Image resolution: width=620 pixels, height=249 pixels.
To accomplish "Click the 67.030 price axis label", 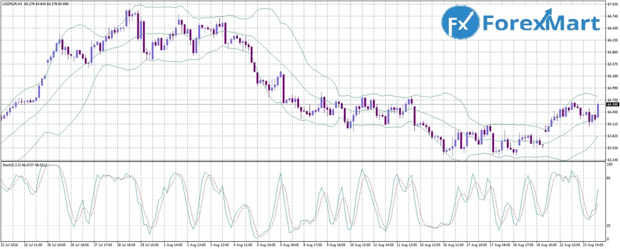I will pyautogui.click(x=611, y=4).
